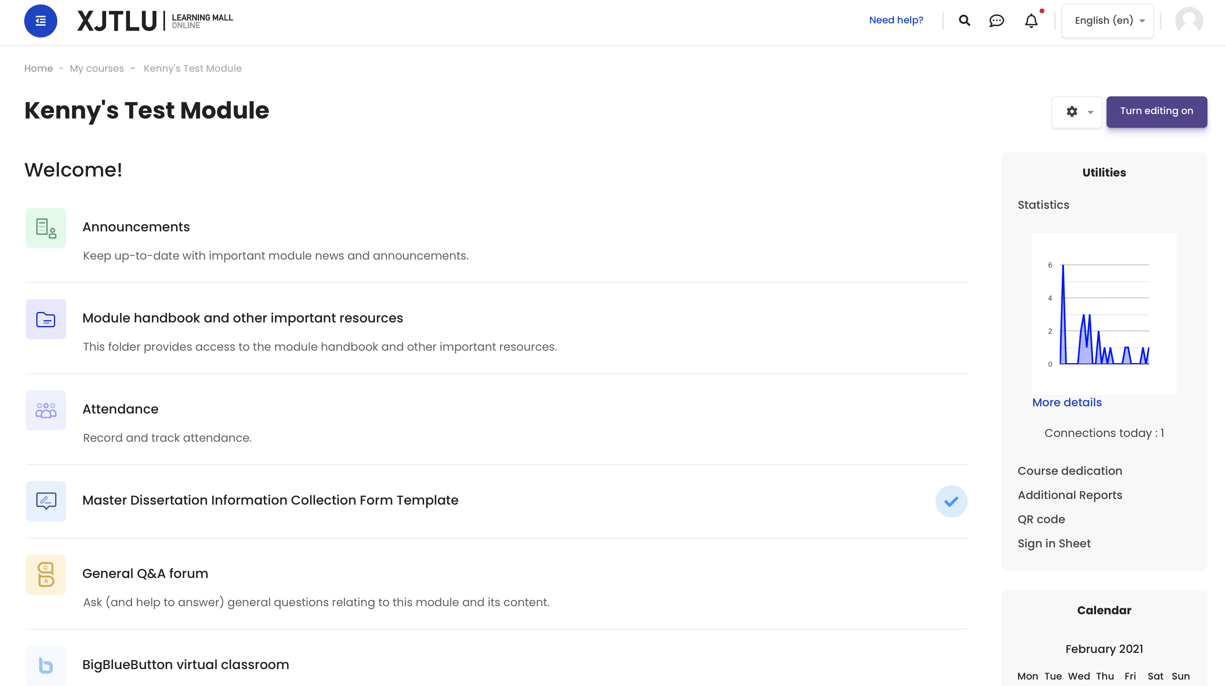The height and width of the screenshot is (686, 1226).
Task: Open the Attendance activity link
Action: point(120,409)
